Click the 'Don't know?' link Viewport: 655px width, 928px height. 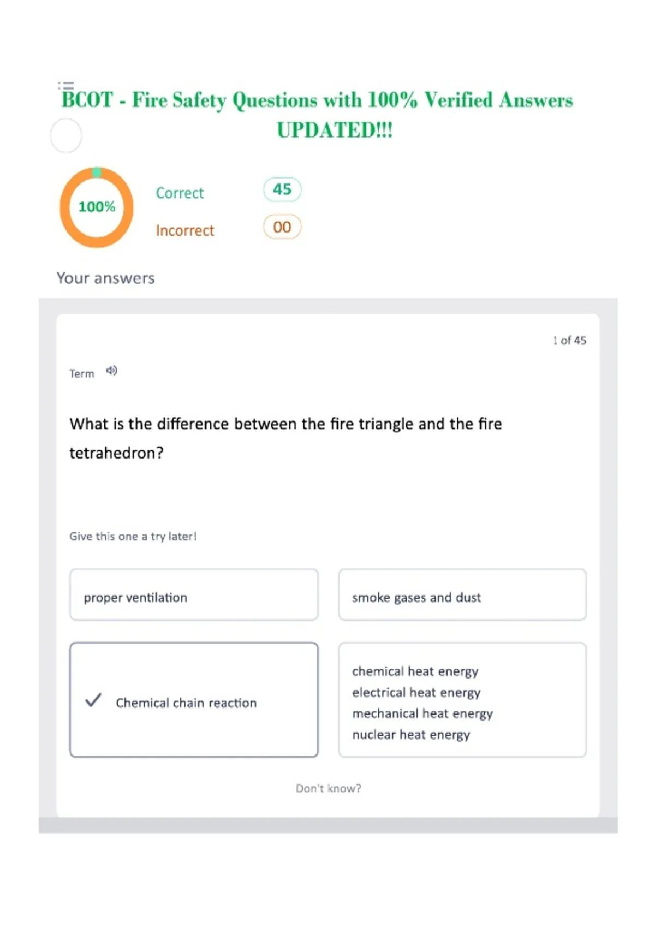(329, 788)
